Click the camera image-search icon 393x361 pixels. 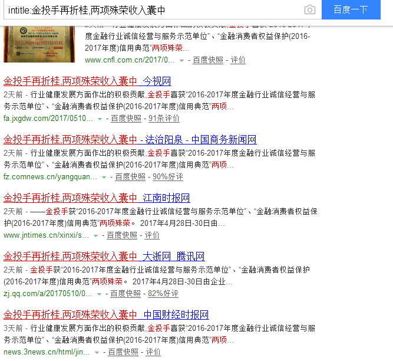(310, 10)
